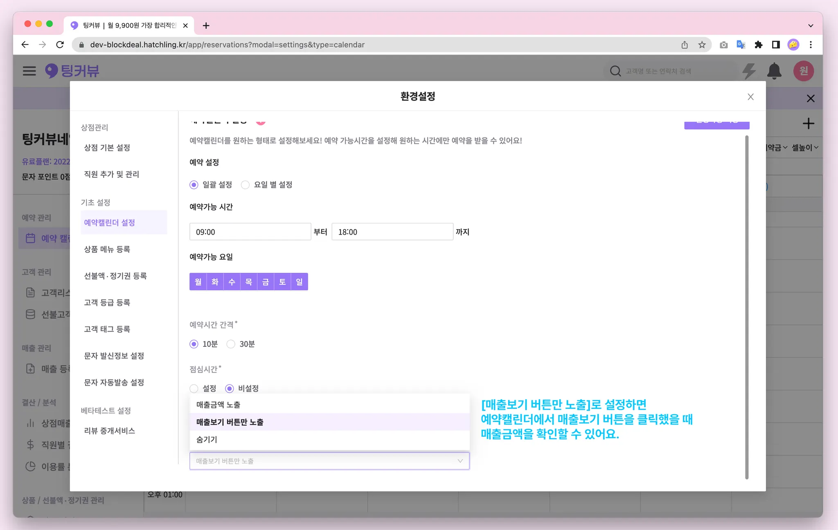Close the 환경설정 modal with X
Viewport: 838px width, 530px height.
(x=750, y=97)
